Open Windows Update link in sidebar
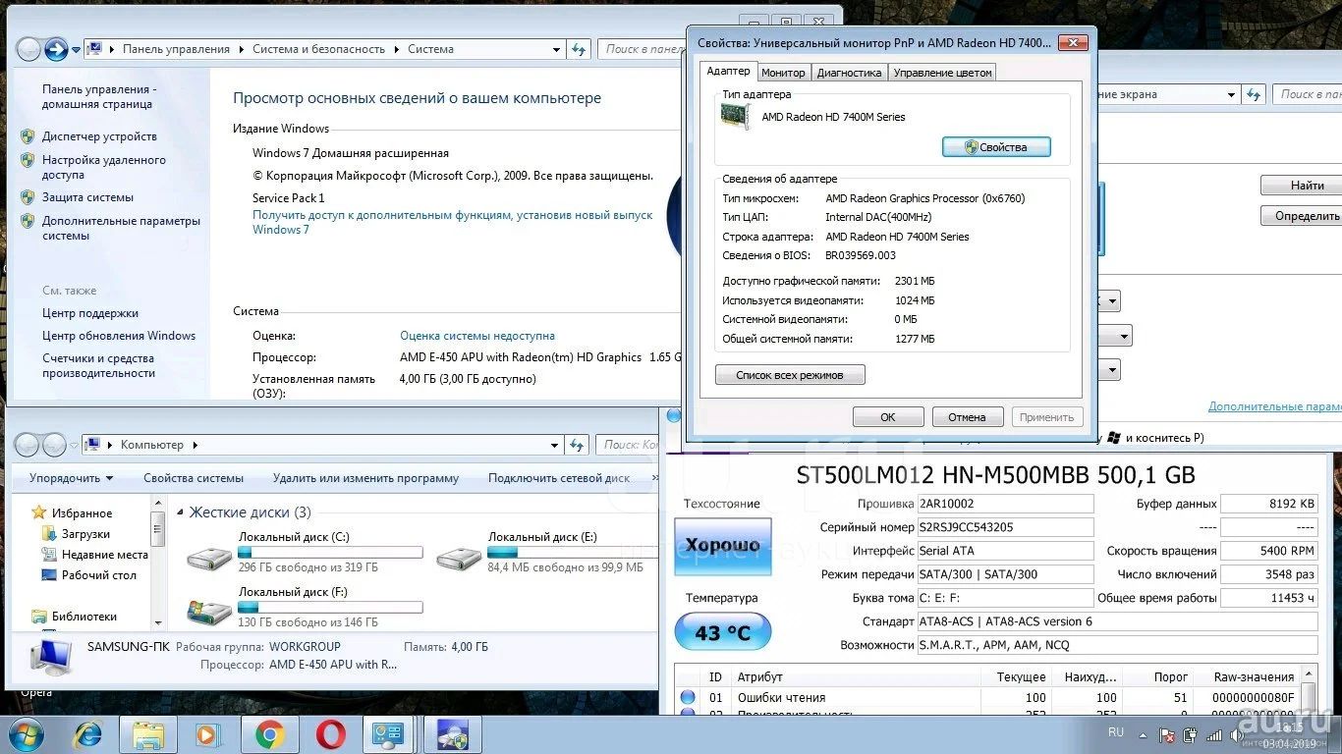 pos(119,336)
